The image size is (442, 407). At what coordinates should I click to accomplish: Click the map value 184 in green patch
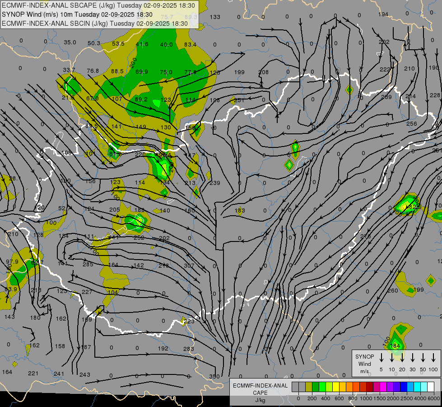click(395, 345)
